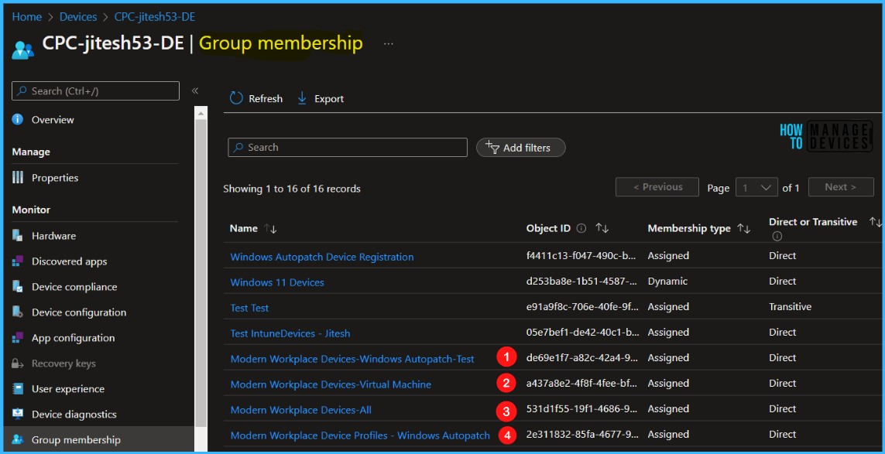The image size is (885, 454).
Task: Select Device diagnostics menu item
Action: click(74, 415)
